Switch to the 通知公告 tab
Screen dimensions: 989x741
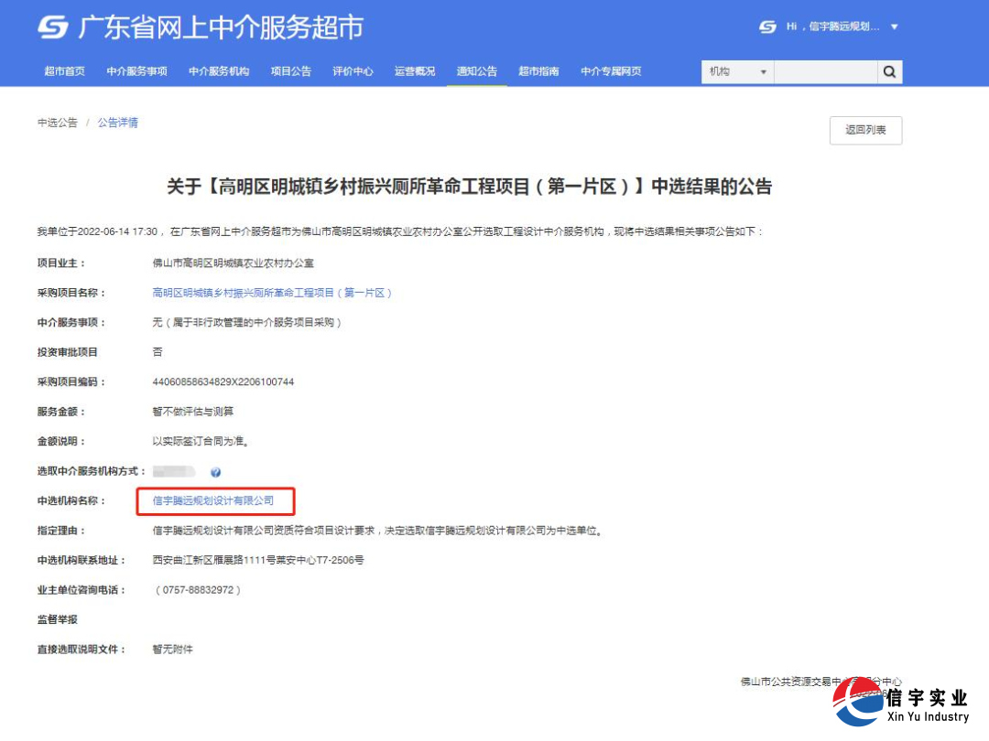pos(476,70)
